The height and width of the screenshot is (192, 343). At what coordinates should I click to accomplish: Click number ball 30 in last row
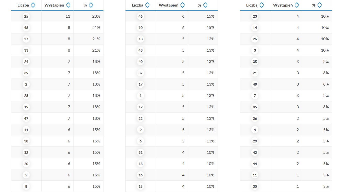255,186
